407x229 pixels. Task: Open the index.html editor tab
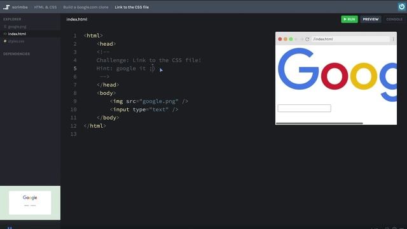point(77,19)
